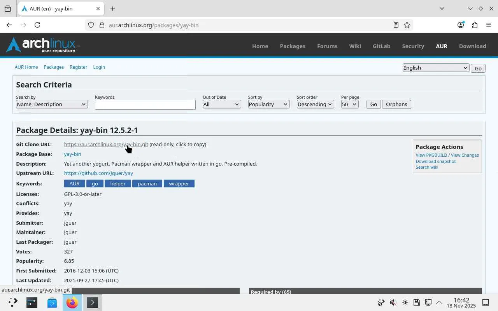498x311 pixels.
Task: Copy the yay-bin.git clone URL
Action: point(106,144)
